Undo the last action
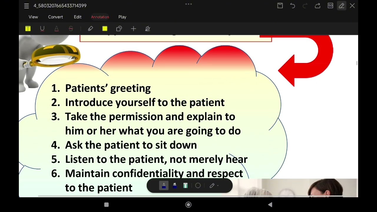This screenshot has height=212, width=377. coord(292,6)
